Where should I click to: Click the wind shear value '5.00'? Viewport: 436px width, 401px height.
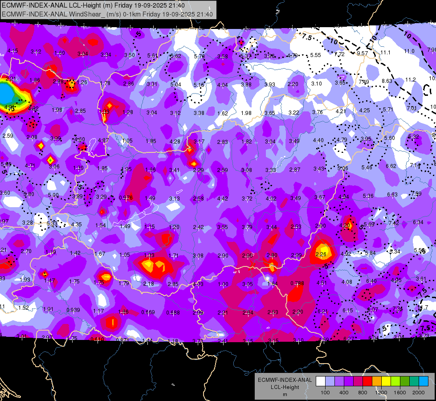click(x=53, y=195)
